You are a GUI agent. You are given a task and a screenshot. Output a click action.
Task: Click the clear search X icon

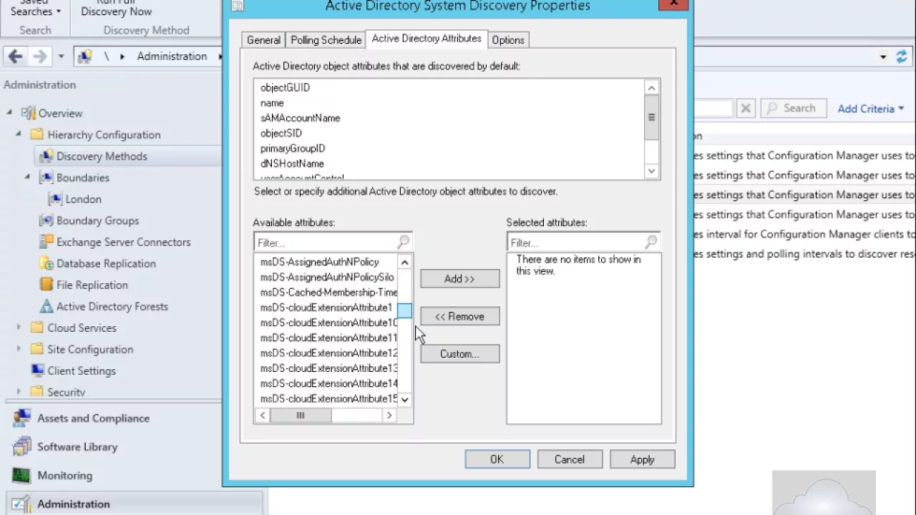[746, 109]
